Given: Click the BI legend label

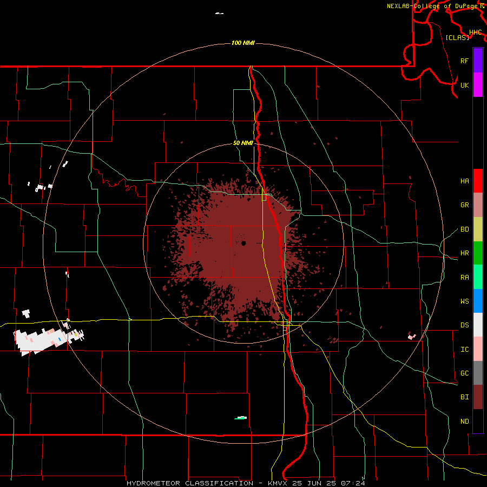Looking at the screenshot, I should coord(464,397).
